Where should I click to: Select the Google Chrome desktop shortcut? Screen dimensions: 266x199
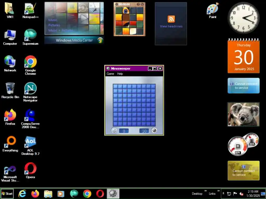click(x=30, y=65)
